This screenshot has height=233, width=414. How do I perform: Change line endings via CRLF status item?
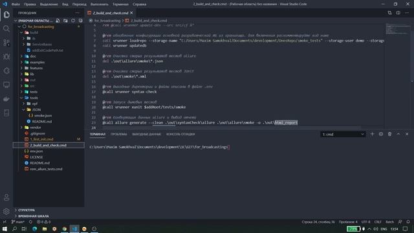tap(378, 222)
